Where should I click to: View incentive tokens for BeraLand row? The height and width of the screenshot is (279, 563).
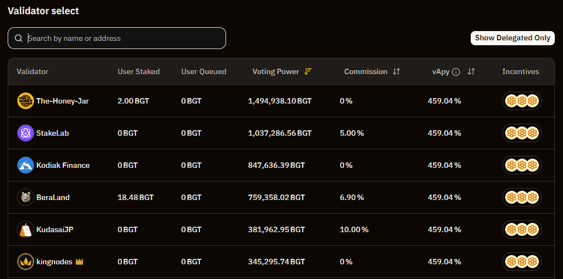521,197
